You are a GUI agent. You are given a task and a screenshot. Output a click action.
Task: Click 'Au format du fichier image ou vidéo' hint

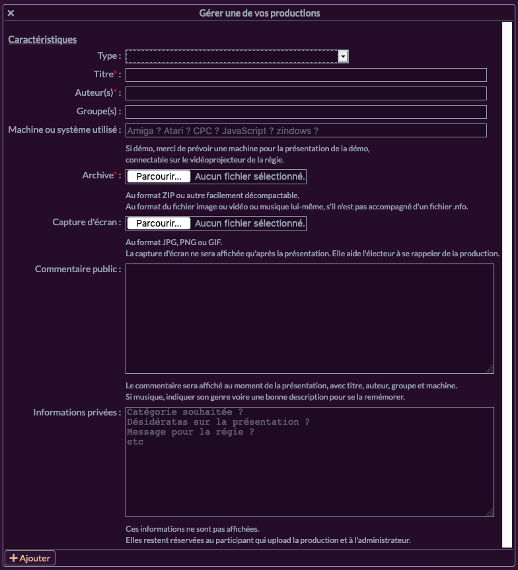click(x=297, y=207)
